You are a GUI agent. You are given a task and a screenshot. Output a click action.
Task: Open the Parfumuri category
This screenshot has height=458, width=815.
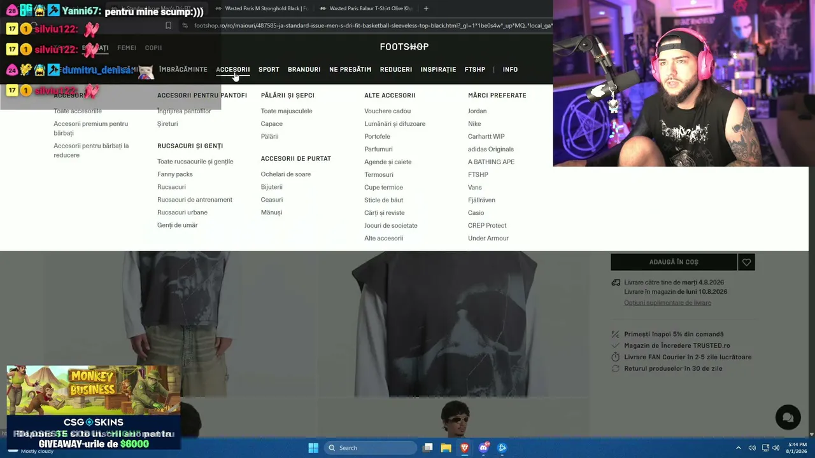tap(378, 149)
